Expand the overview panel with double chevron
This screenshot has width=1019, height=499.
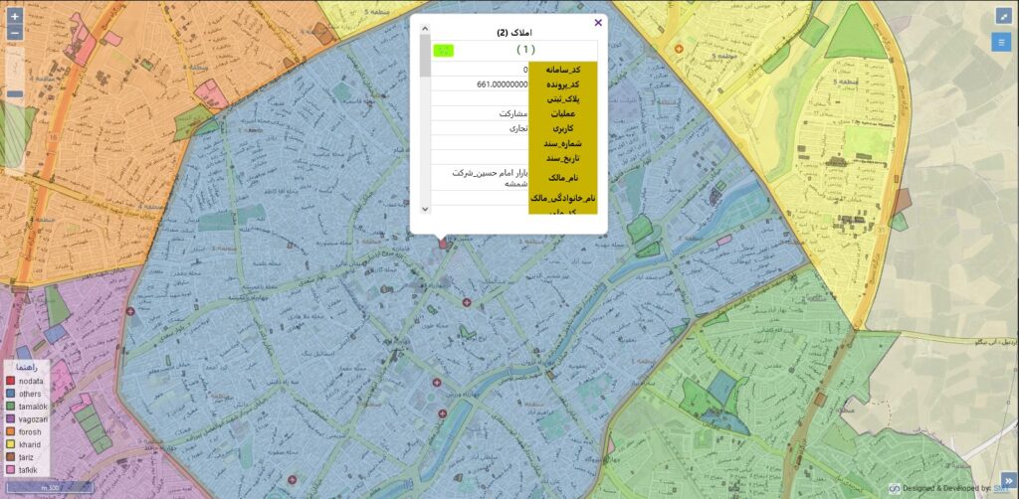pyautogui.click(x=1007, y=480)
